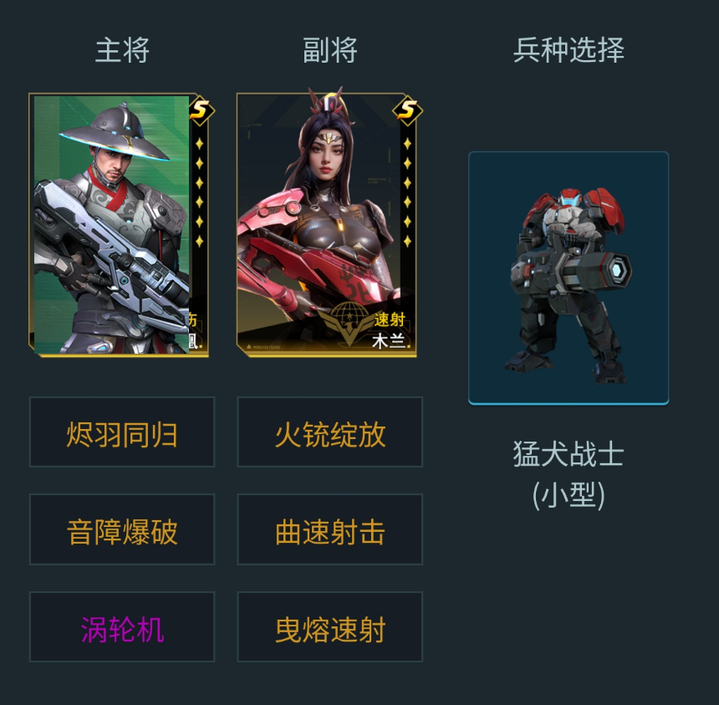Choose the 曳熔速射 skill

tap(329, 626)
